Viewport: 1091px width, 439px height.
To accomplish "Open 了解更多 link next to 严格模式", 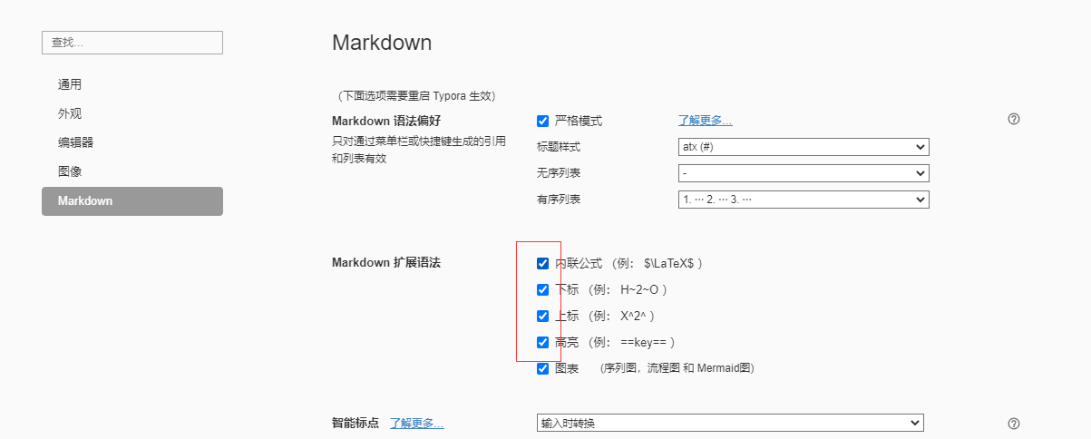I will click(x=706, y=121).
